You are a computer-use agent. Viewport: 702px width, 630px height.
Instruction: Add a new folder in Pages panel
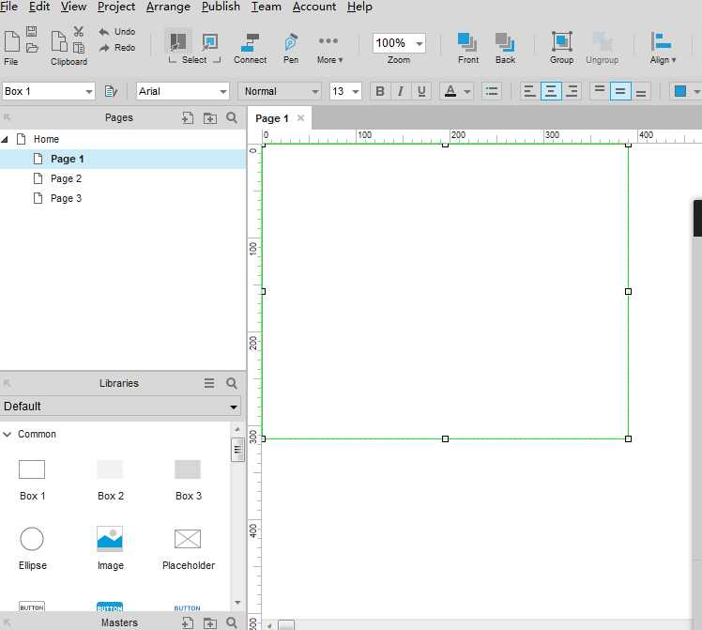[210, 118]
